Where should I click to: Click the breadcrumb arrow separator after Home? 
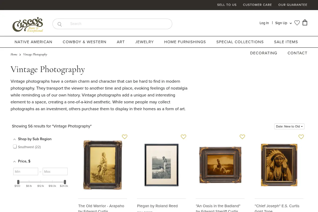pyautogui.click(x=20, y=55)
